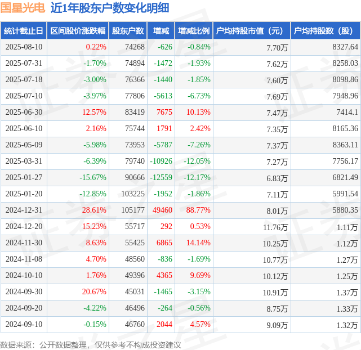Click the date cell 2025-08-10

[x=24, y=47]
